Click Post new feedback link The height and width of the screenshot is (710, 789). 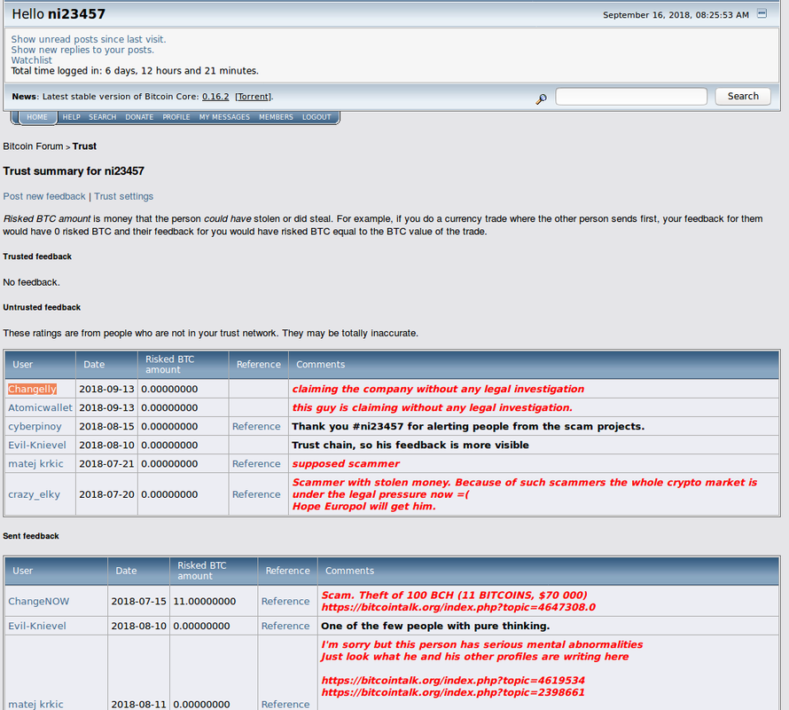pos(44,196)
